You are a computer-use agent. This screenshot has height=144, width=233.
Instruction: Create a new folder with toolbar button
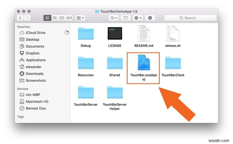click(126, 18)
